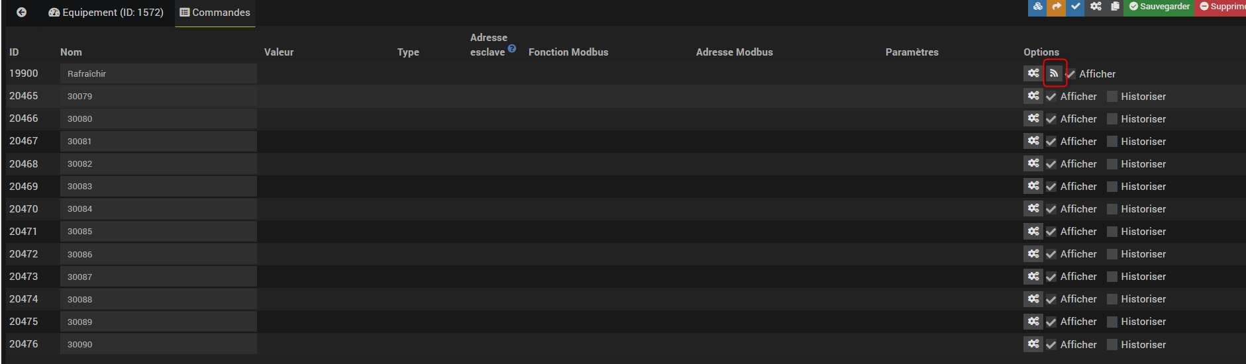The height and width of the screenshot is (364, 1246).
Task: Click the duplicate copy icon in toolbar
Action: 1115,7
